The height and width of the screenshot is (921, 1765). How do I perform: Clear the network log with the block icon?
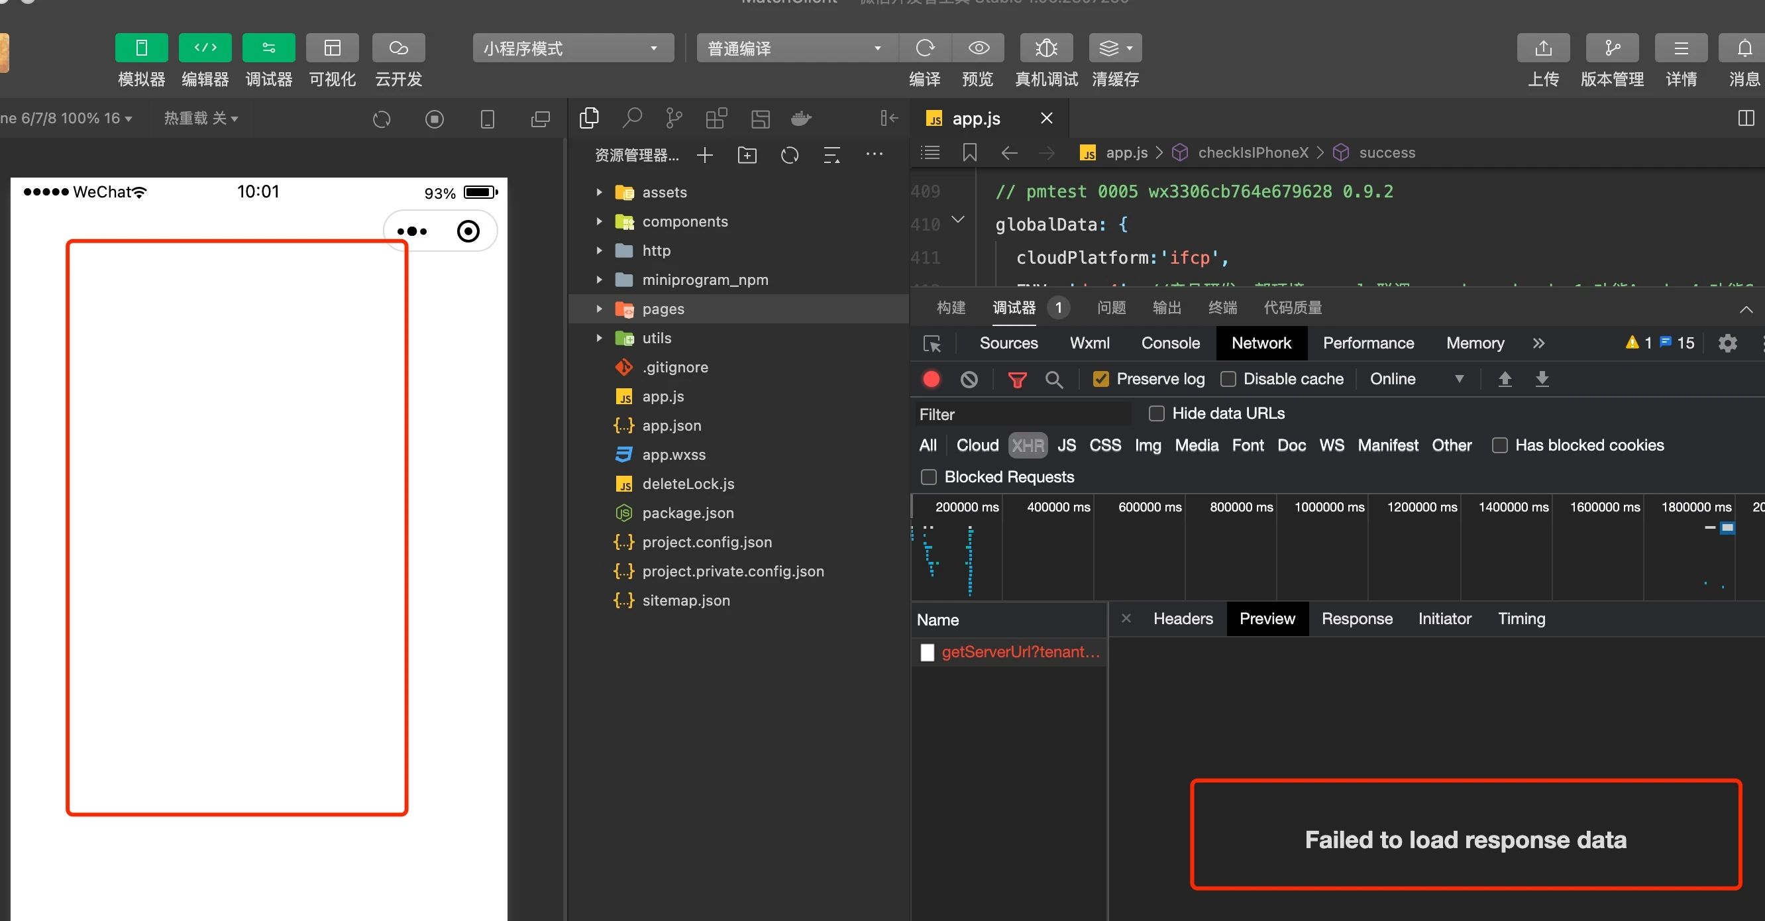pos(969,379)
